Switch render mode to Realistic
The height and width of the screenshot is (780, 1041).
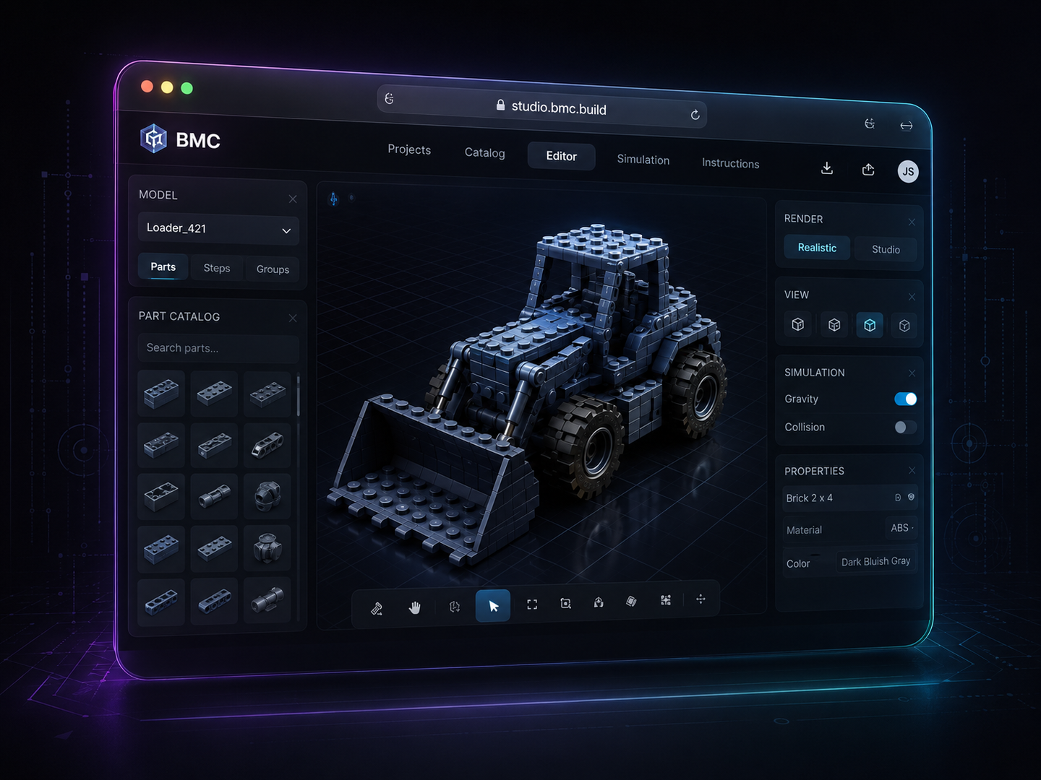click(817, 248)
